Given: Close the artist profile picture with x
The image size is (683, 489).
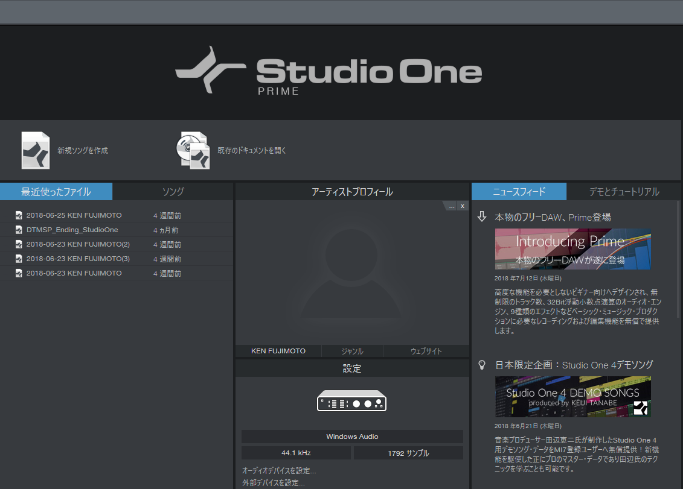Looking at the screenshot, I should (463, 206).
